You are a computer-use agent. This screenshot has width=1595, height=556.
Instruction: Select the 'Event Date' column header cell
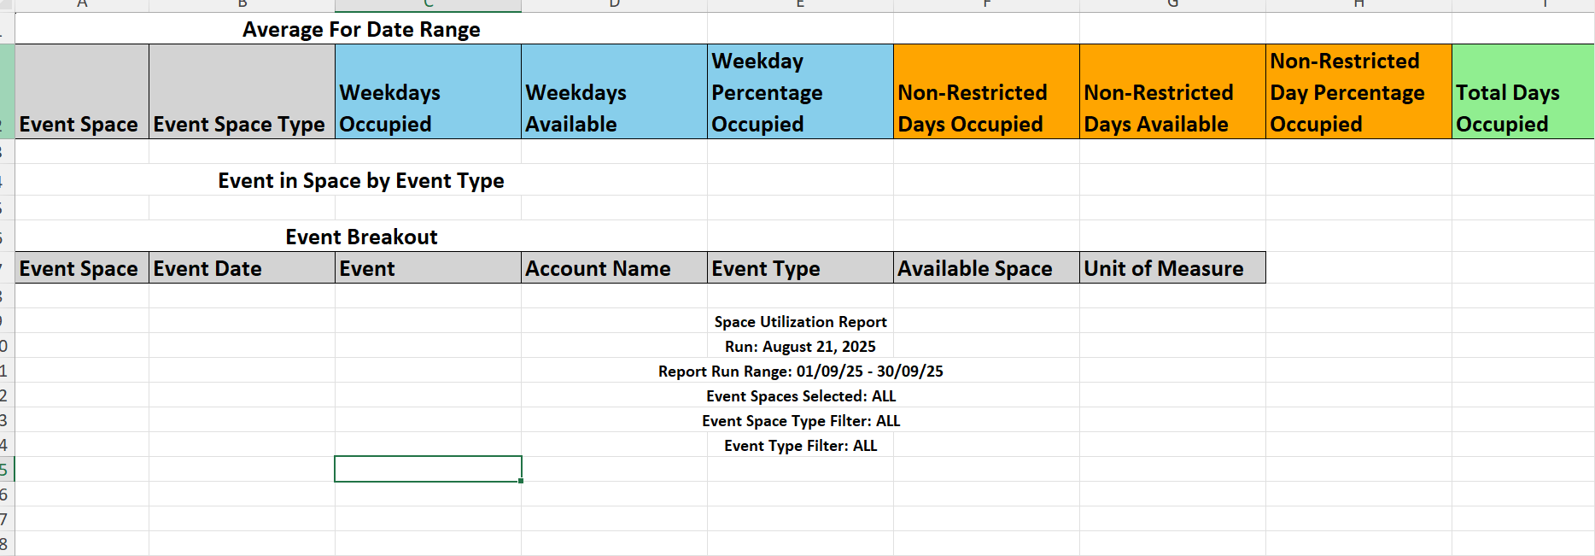pyautogui.click(x=242, y=267)
